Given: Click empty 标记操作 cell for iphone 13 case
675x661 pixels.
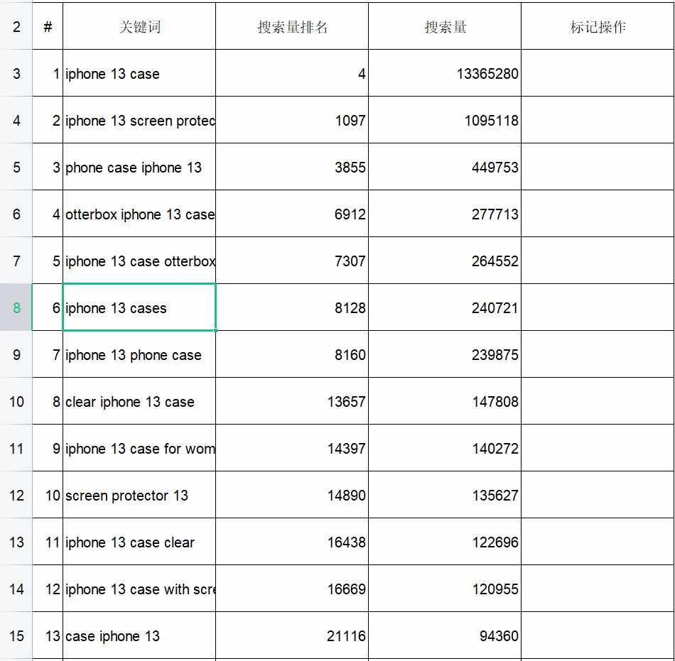Looking at the screenshot, I should coord(598,73).
